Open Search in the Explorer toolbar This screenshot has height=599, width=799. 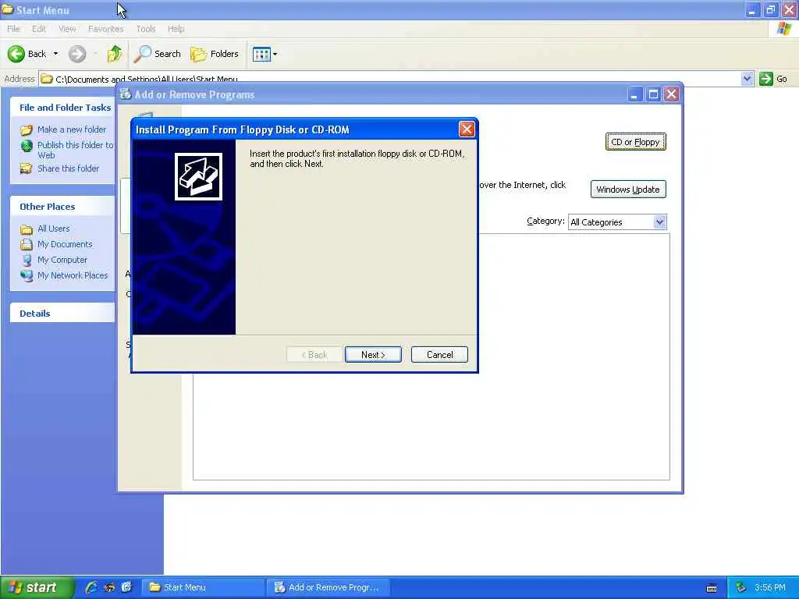157,54
